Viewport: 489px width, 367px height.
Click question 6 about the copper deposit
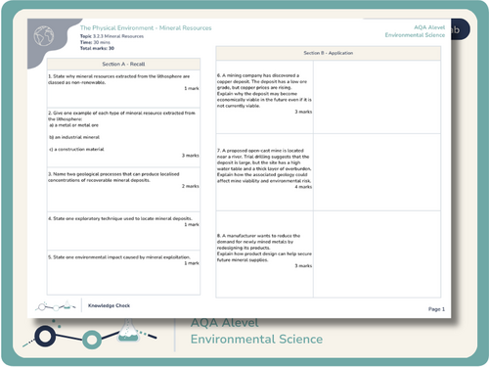pos(264,91)
